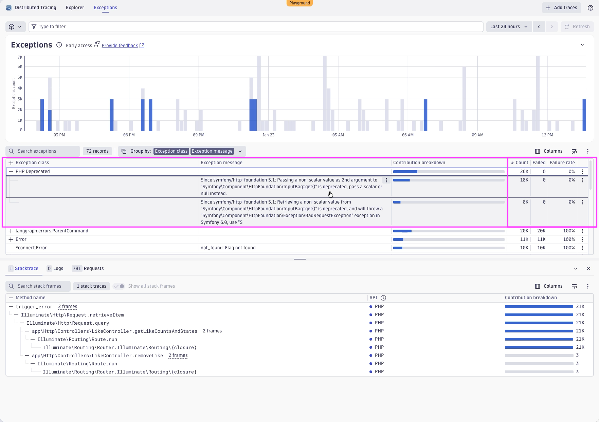The width and height of the screenshot is (599, 422).
Task: Switch to the Explorer tab
Action: (x=75, y=8)
